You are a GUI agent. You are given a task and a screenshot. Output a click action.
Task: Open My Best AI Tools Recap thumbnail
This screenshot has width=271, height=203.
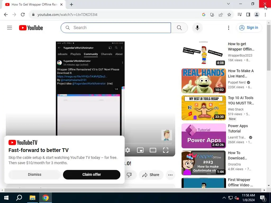point(204,108)
